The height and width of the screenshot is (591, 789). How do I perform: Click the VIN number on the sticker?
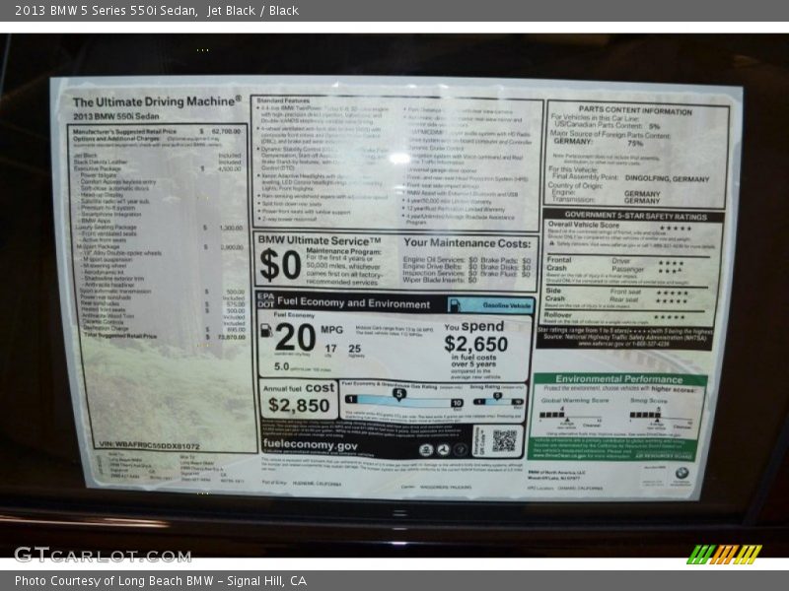tap(150, 445)
